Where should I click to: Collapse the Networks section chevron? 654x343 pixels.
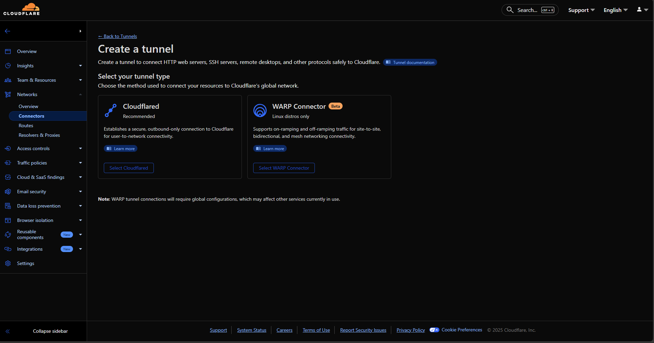pos(81,94)
